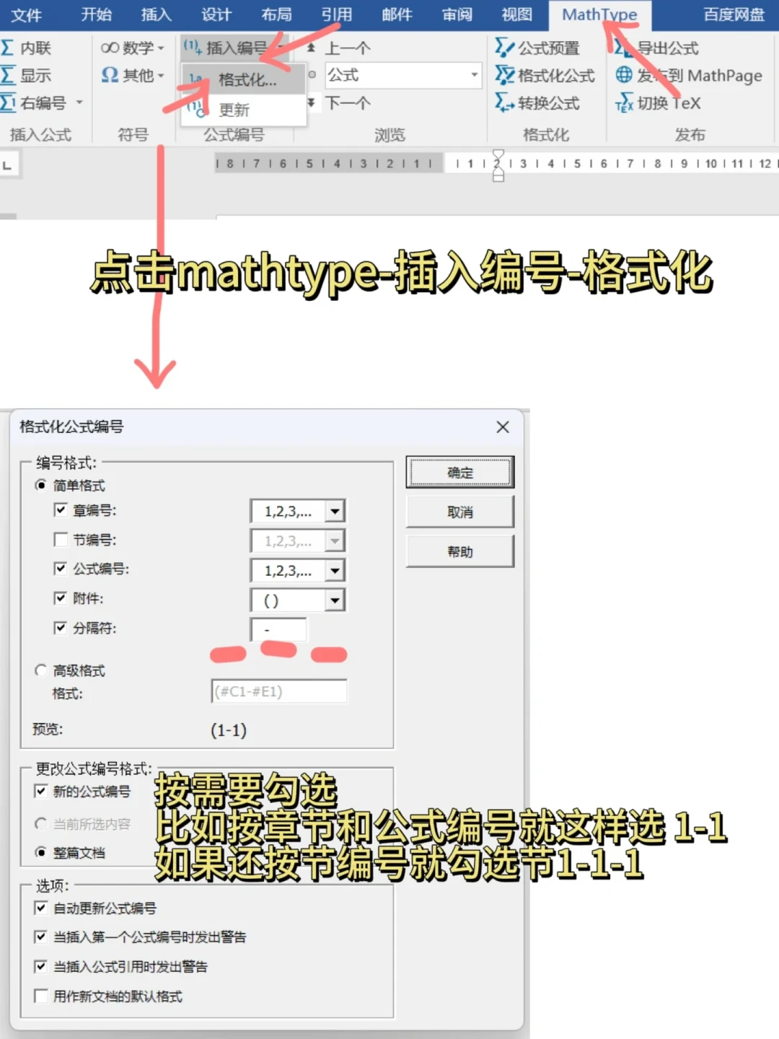Click the 导出公式 export equations icon
779x1039 pixels.
click(x=623, y=48)
